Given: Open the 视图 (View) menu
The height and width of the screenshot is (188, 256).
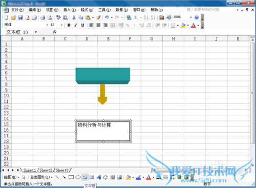Looking at the screenshot, I should click(x=52, y=10).
